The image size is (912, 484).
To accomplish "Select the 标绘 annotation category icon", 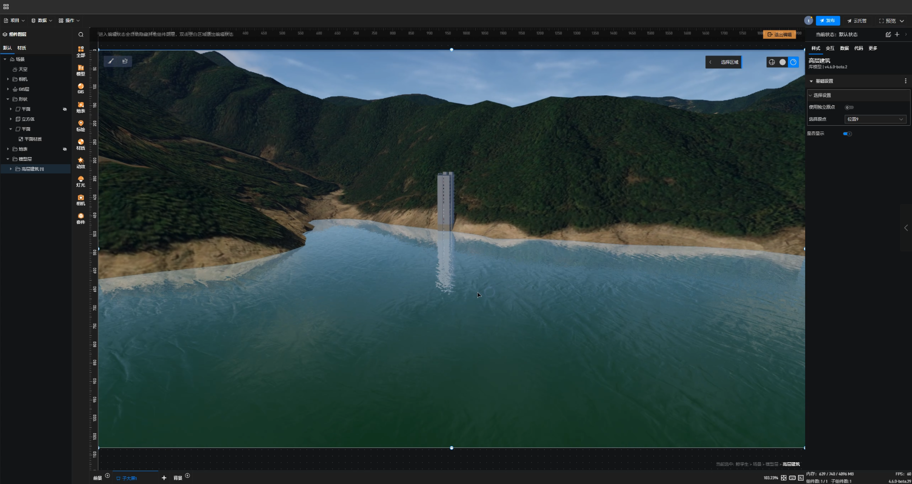I will click(80, 126).
